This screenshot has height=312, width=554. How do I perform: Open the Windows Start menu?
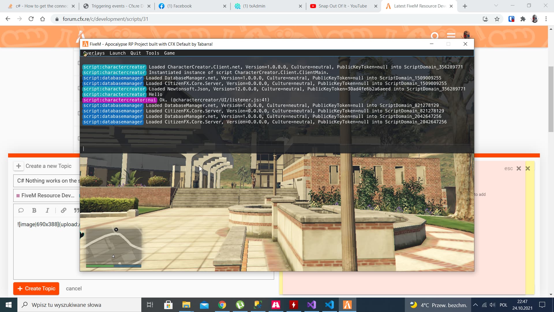click(x=9, y=305)
